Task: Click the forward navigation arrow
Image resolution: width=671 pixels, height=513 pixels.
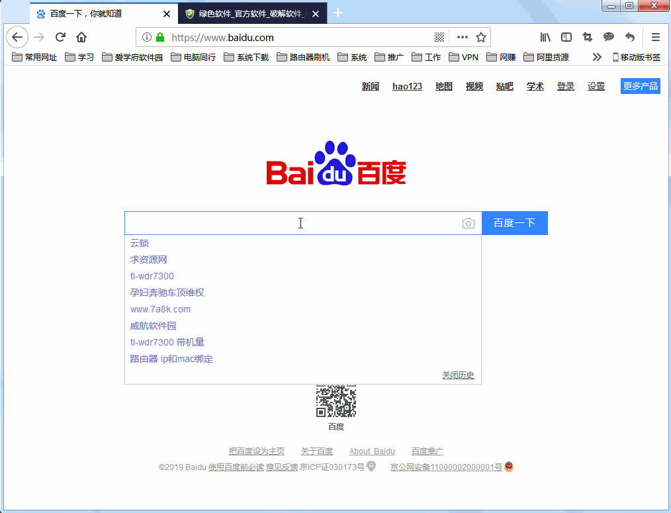Action: (x=39, y=37)
